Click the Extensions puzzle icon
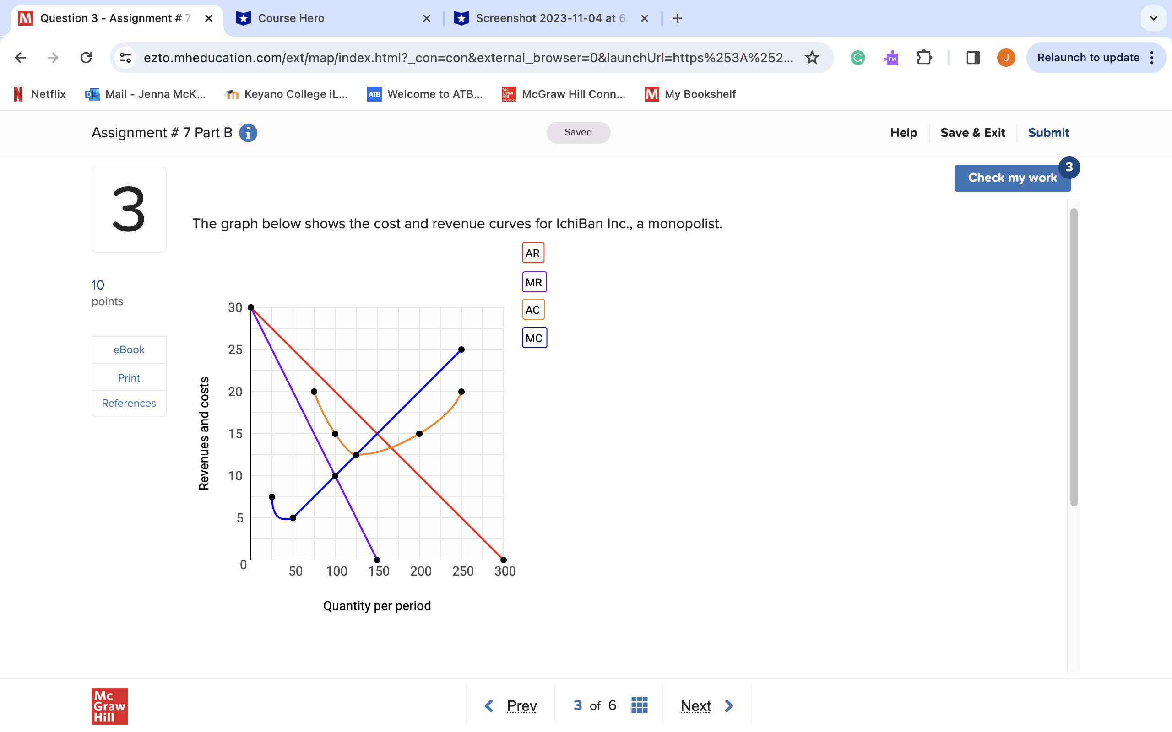Image resolution: width=1172 pixels, height=732 pixels. tap(924, 57)
